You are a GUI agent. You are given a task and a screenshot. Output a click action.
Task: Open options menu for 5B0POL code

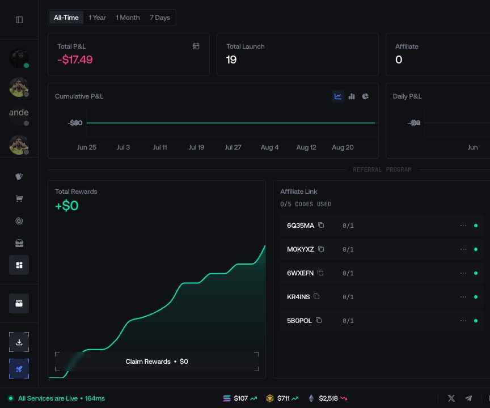coord(463,321)
